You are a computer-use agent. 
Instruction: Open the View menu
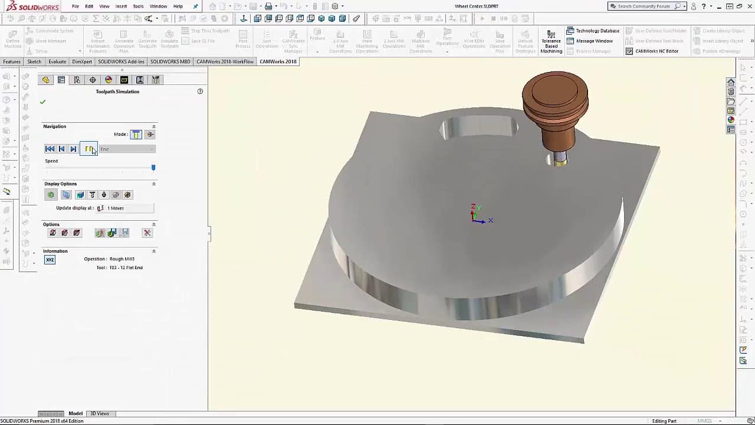(104, 6)
